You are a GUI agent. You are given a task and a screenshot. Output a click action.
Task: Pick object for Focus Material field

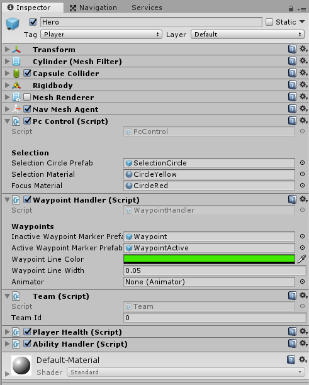(302, 185)
